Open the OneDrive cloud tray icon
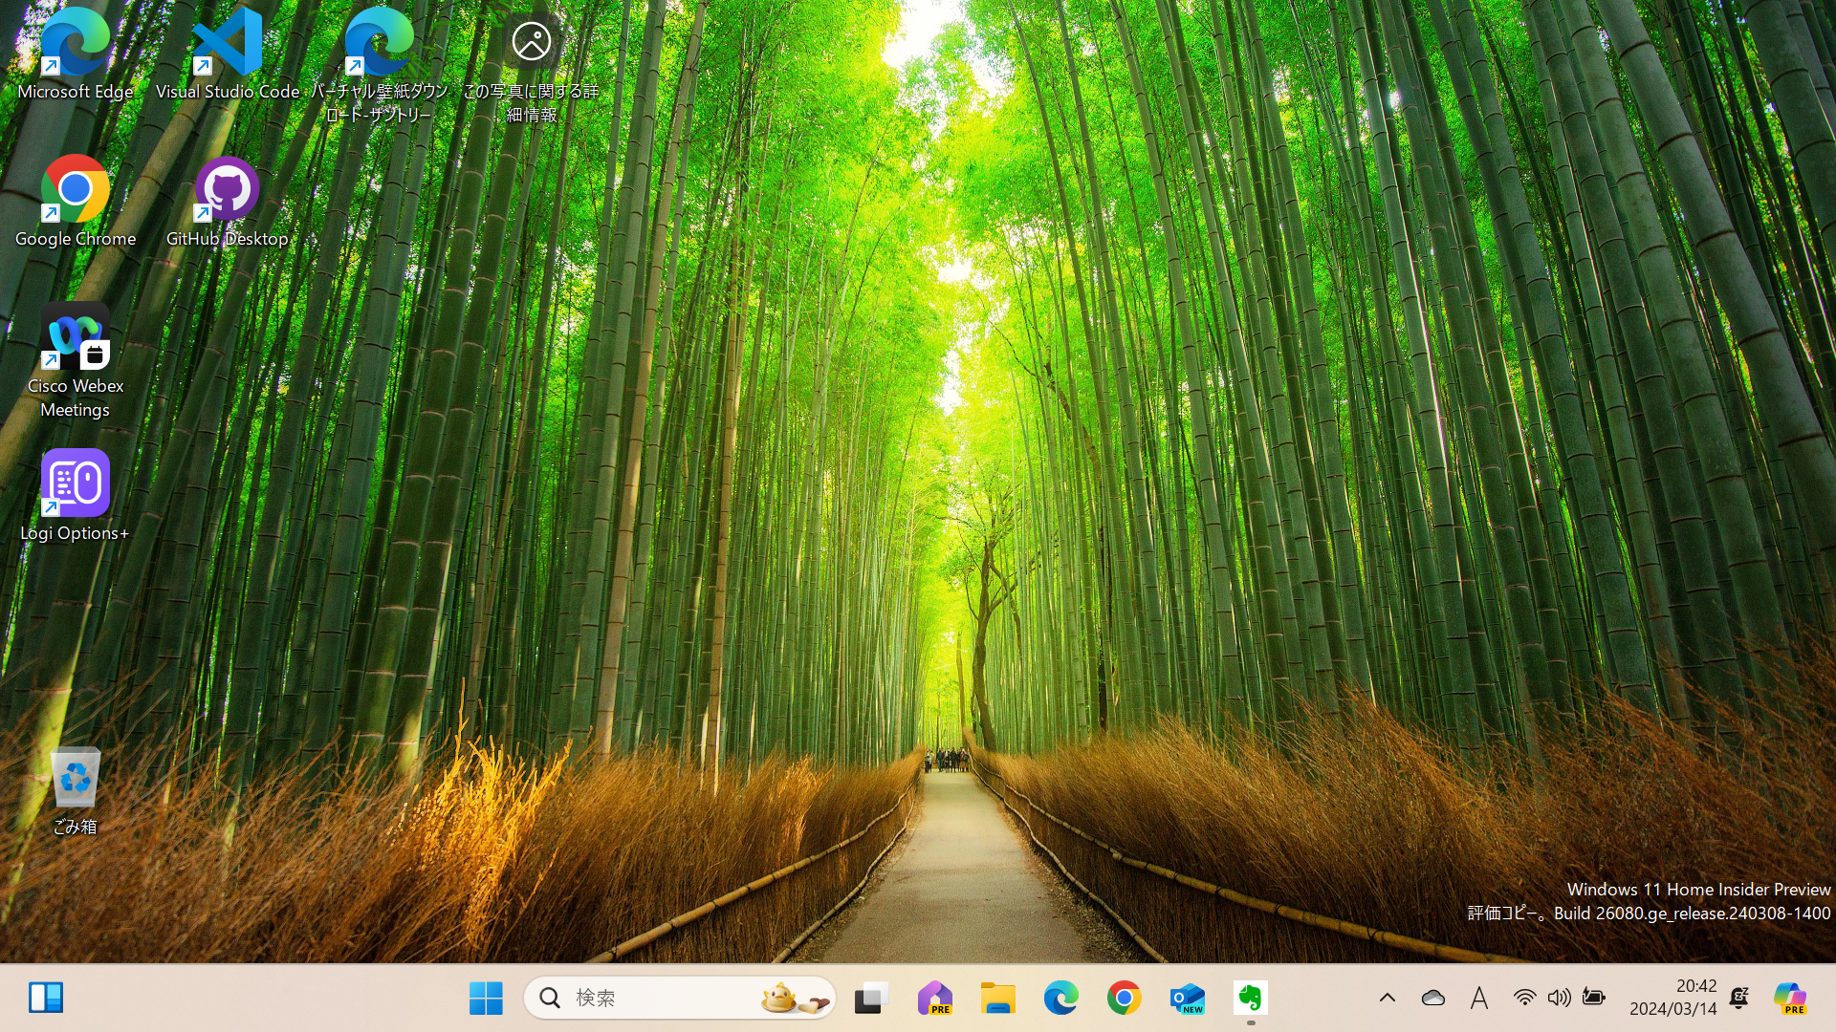The width and height of the screenshot is (1836, 1032). 1432,999
